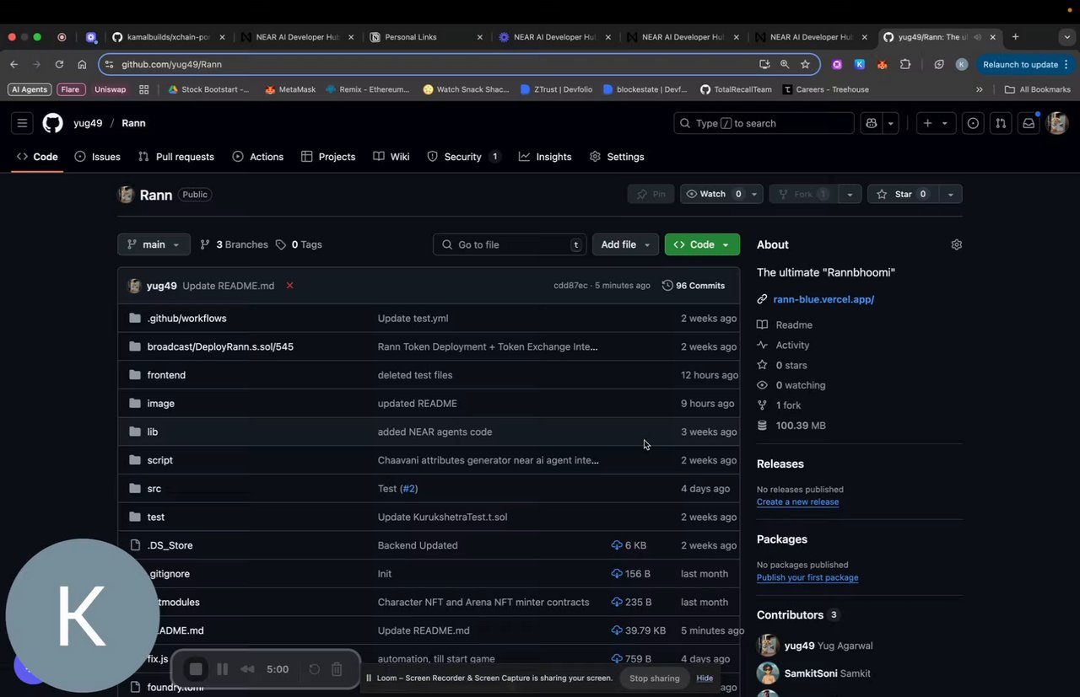This screenshot has height=697, width=1080.
Task: Pin the Rann repository
Action: pos(651,194)
